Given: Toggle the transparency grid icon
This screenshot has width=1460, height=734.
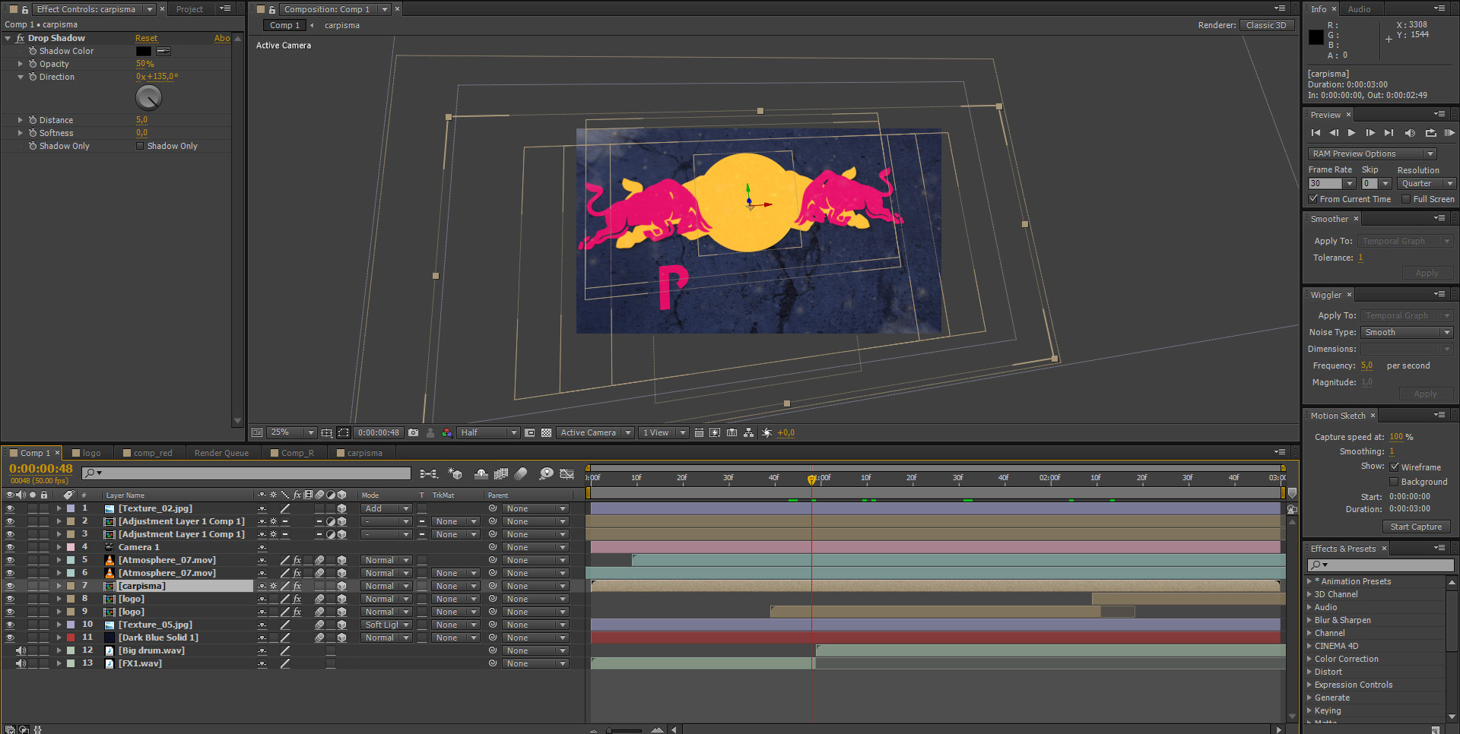Looking at the screenshot, I should point(546,433).
